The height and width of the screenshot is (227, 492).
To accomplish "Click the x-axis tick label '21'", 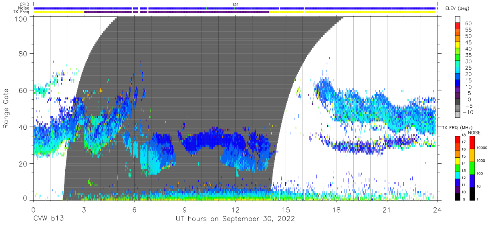I will 387,209.
